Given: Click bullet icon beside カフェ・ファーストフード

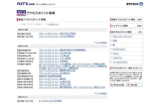Looking at the screenshot, I should tap(111, 36).
